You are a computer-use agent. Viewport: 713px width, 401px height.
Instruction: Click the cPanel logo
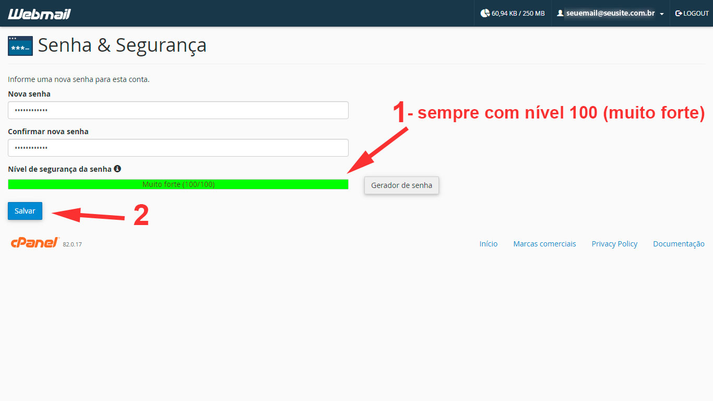click(x=35, y=242)
